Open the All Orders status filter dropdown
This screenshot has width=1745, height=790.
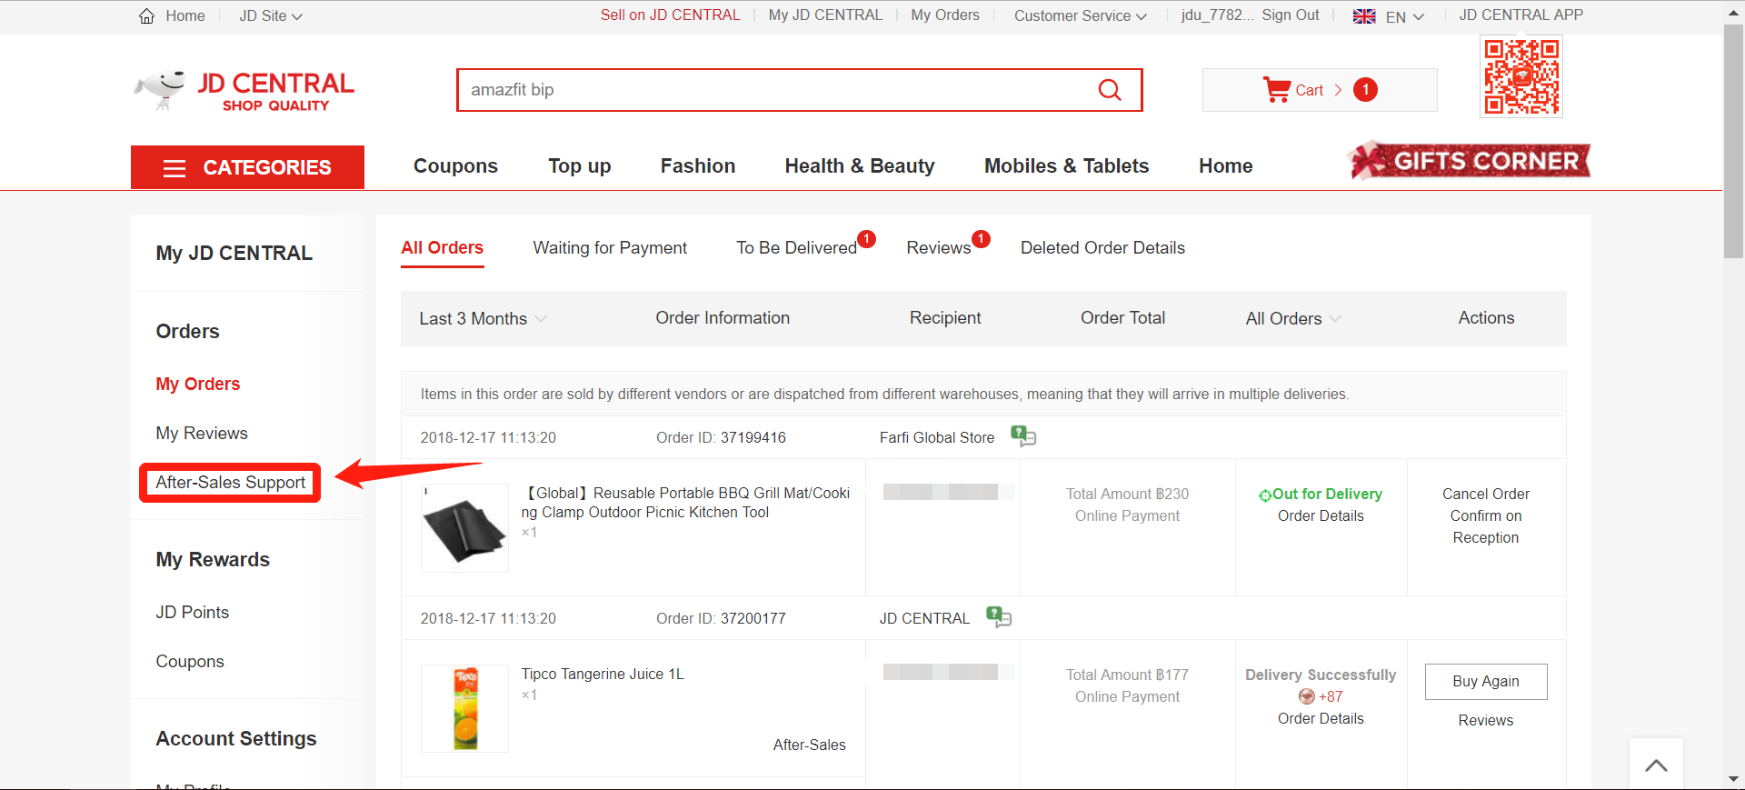click(x=1293, y=318)
